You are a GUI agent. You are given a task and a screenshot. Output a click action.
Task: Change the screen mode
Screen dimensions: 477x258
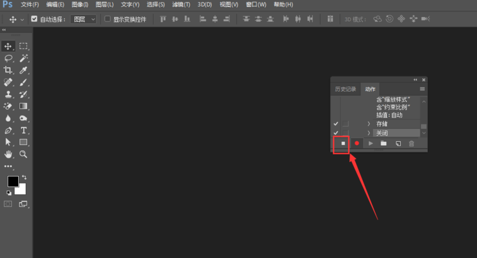23,204
